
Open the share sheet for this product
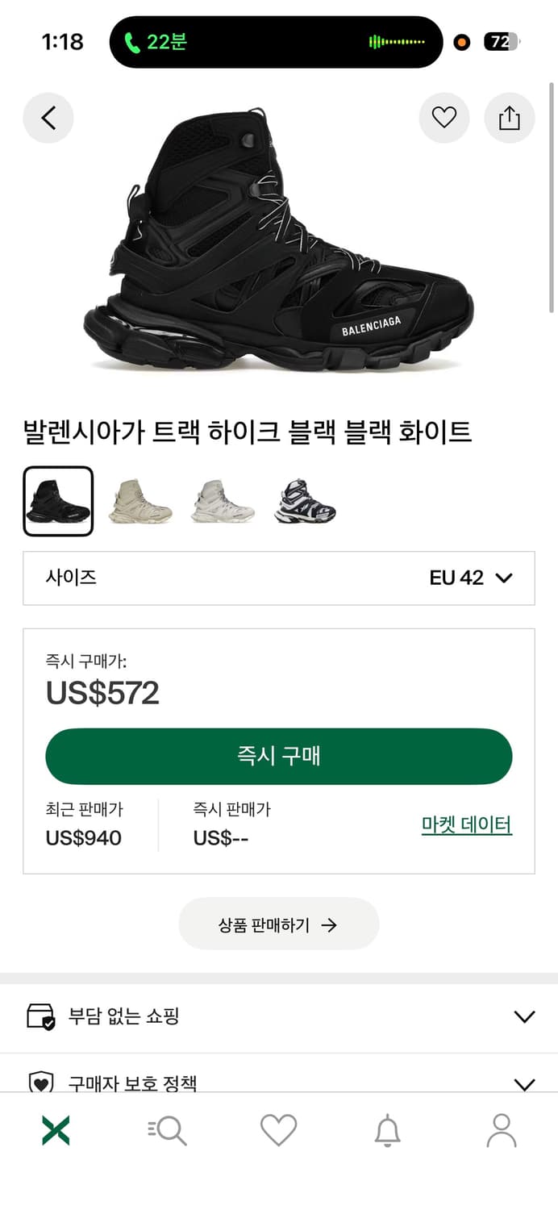click(x=509, y=118)
